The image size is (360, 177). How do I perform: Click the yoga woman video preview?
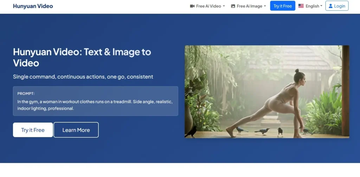click(x=267, y=91)
